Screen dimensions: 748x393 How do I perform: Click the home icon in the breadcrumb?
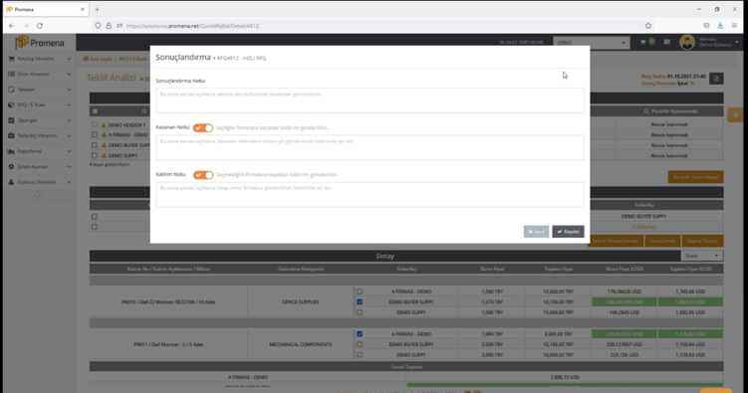[x=86, y=59]
